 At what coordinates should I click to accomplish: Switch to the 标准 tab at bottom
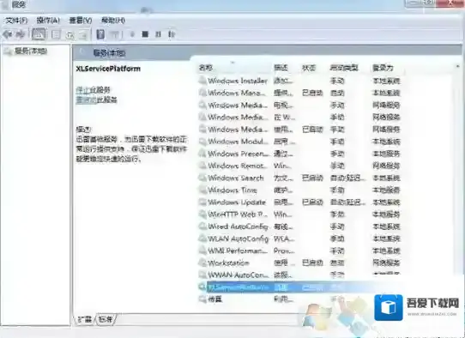tap(106, 319)
